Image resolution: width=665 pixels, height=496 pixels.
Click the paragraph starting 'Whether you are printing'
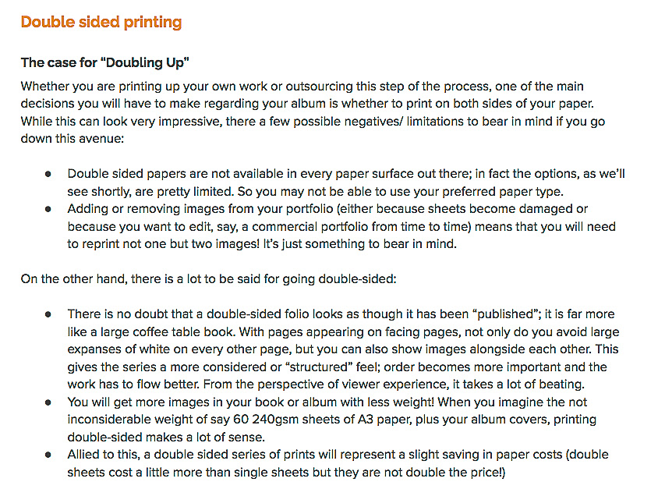click(313, 112)
